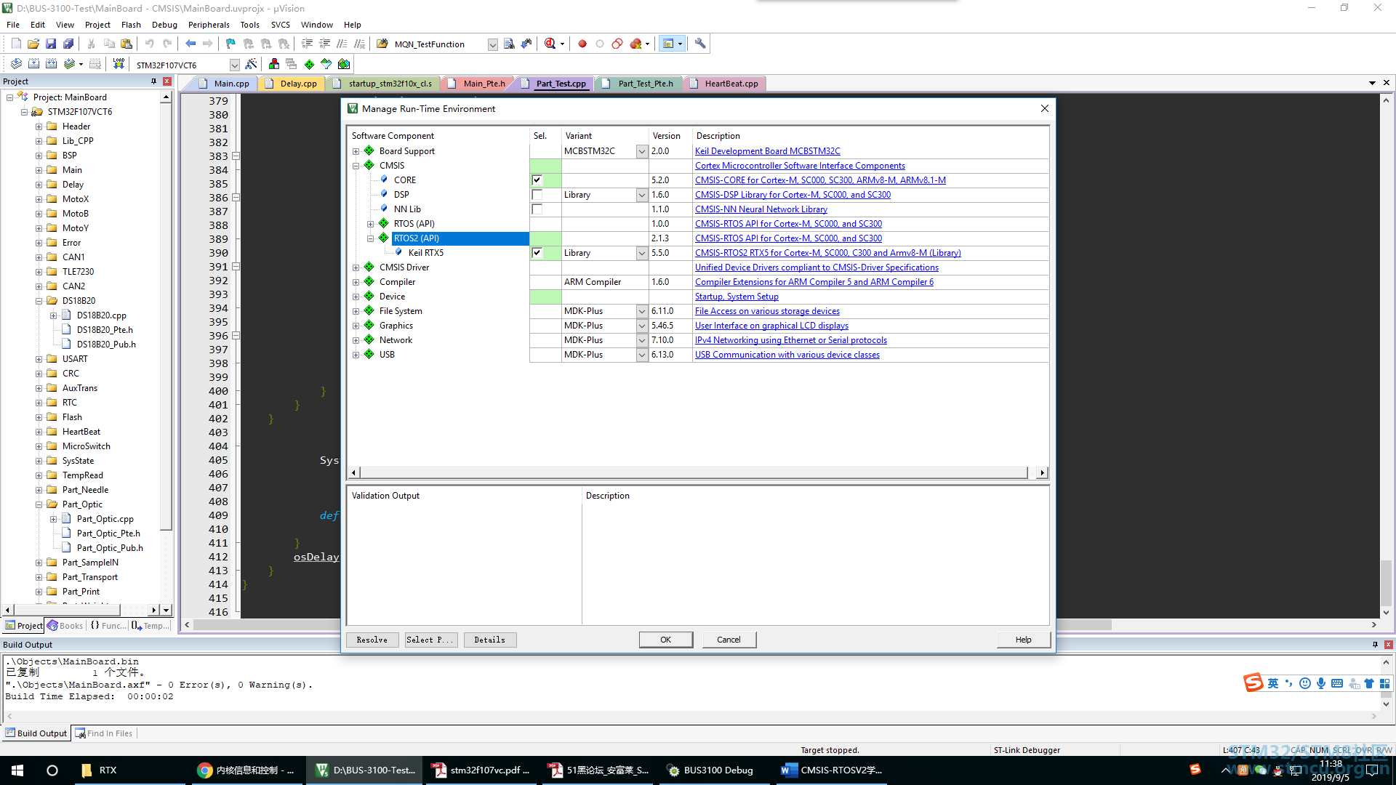Screen dimensions: 1396x785
Task: Enable the CMSIS DSP component checkbox
Action: (537, 195)
